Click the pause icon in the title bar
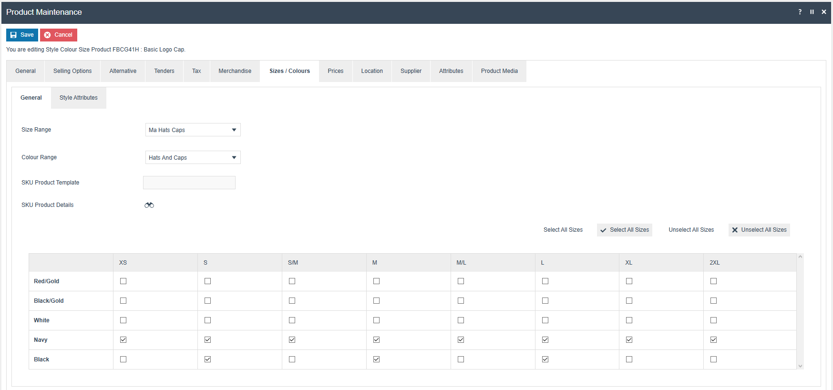The width and height of the screenshot is (833, 390). click(x=812, y=12)
